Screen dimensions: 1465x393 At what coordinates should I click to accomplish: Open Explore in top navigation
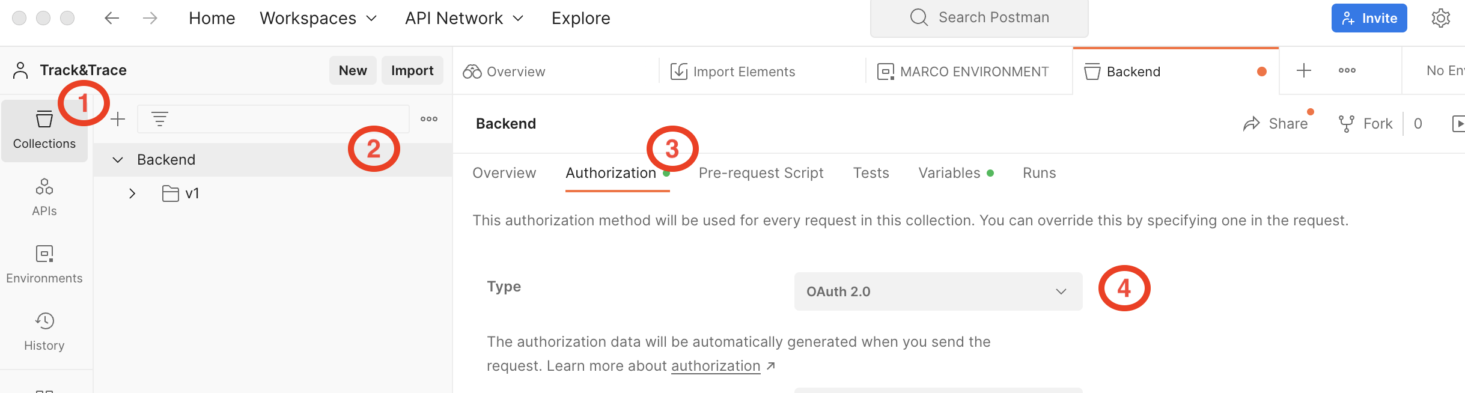pos(581,18)
